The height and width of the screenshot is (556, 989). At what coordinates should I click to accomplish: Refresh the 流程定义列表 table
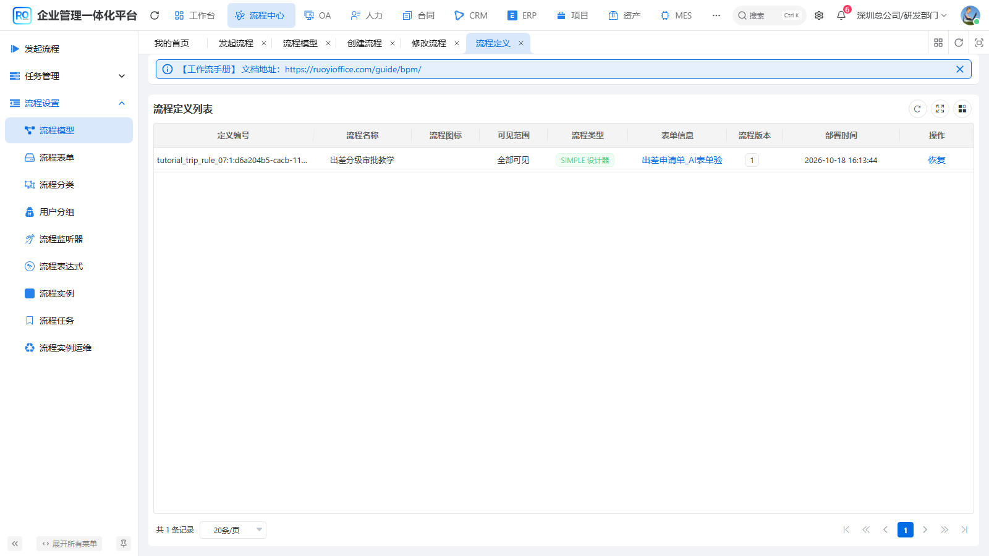coord(917,109)
